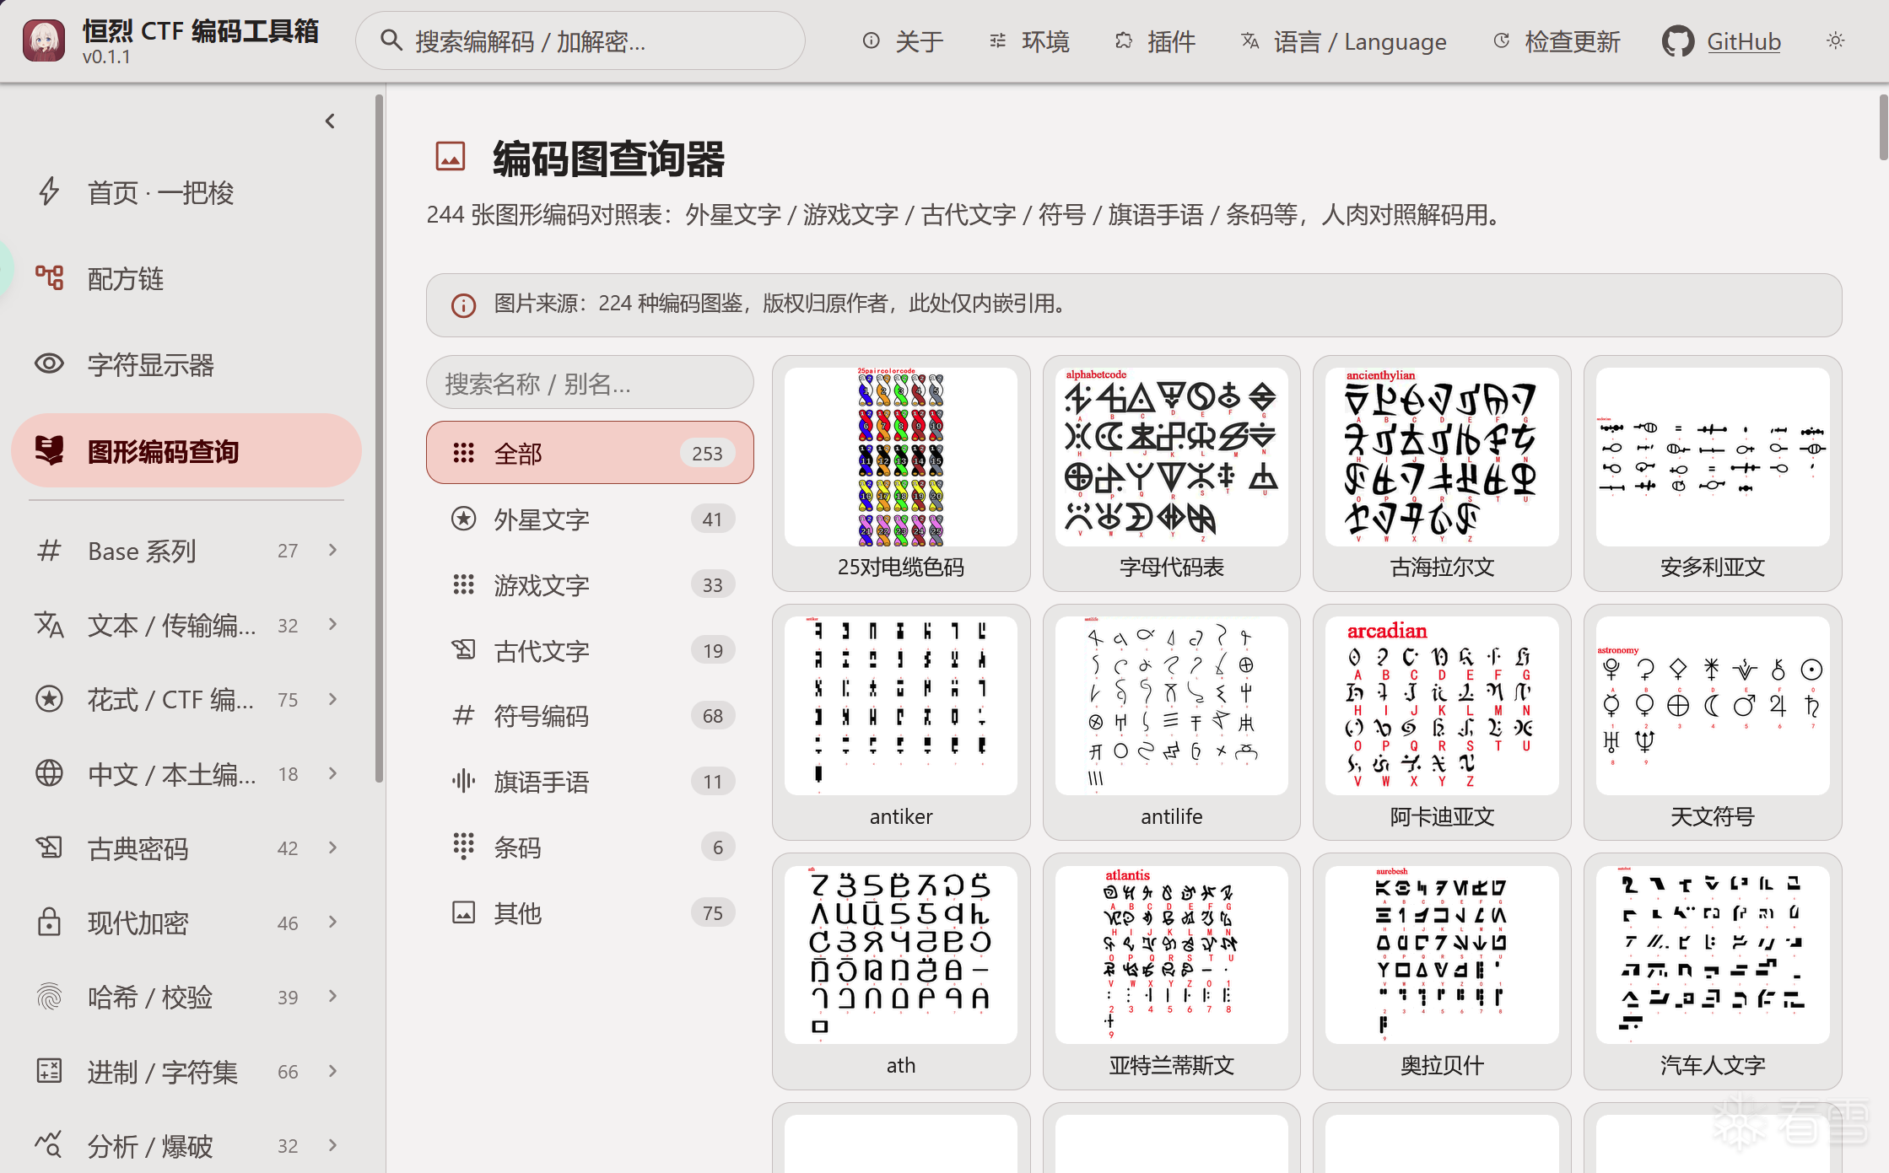1889x1173 pixels.
Task: Open the 汽车人文字 thumbnail card
Action: 1713,971
